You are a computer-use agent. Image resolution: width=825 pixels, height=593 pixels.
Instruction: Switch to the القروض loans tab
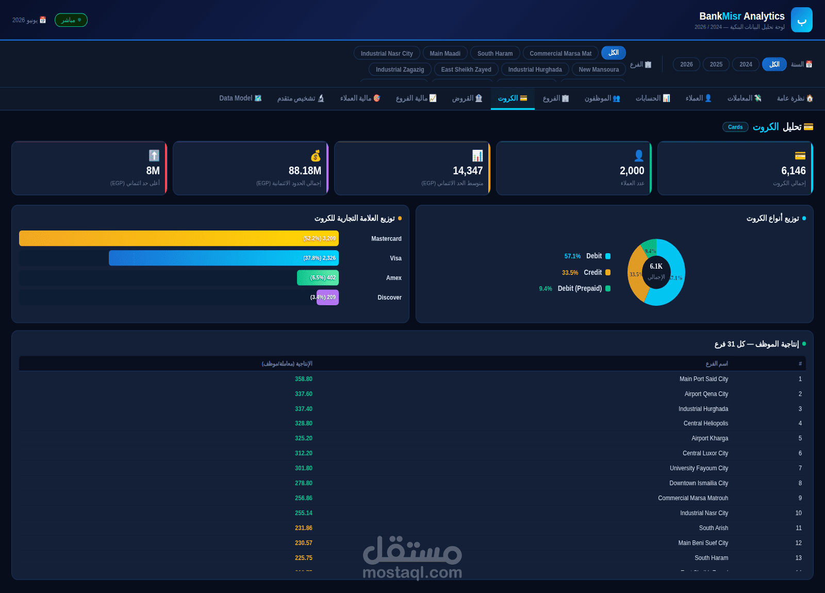point(467,98)
